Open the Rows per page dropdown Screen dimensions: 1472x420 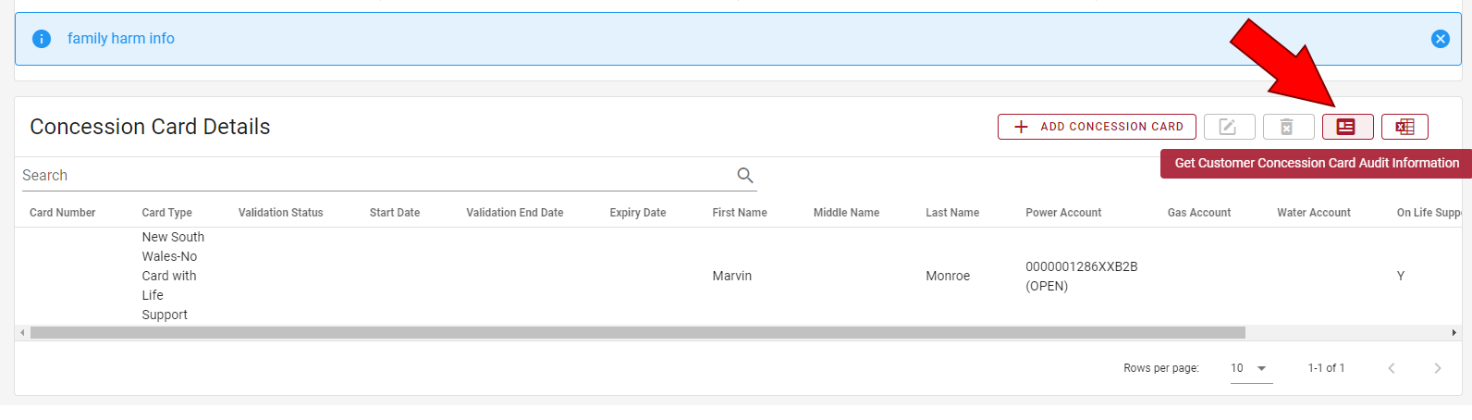1251,368
